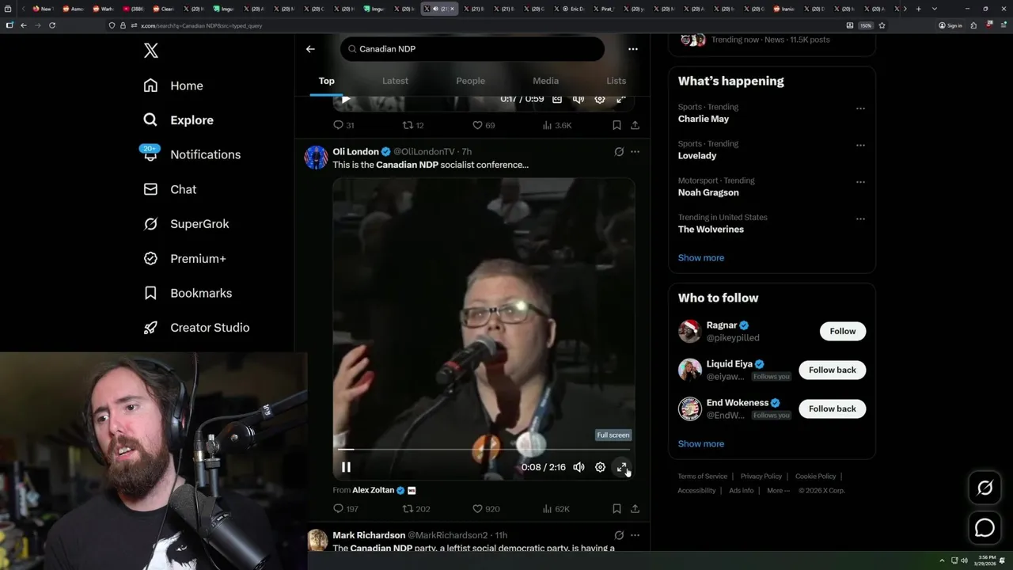The height and width of the screenshot is (570, 1013).
Task: Open Explore in sidebar
Action: [x=178, y=120]
